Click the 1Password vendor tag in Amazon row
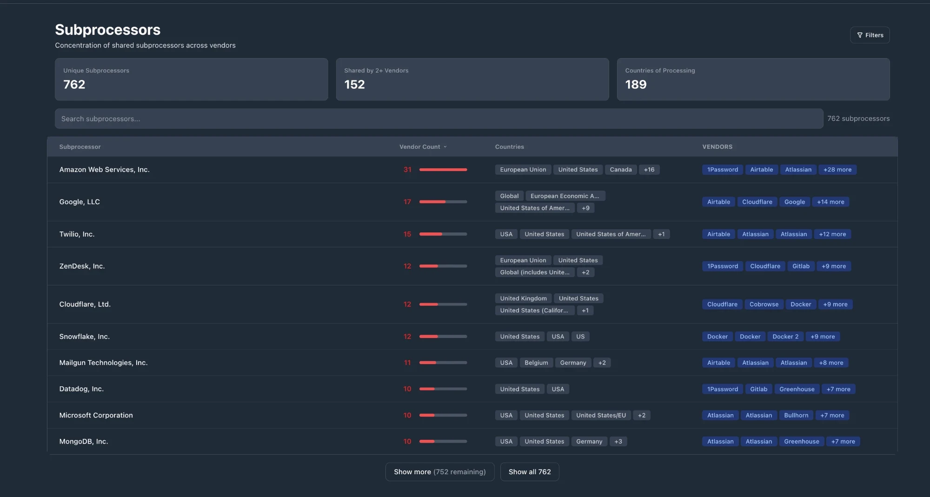This screenshot has height=497, width=930. coord(722,170)
